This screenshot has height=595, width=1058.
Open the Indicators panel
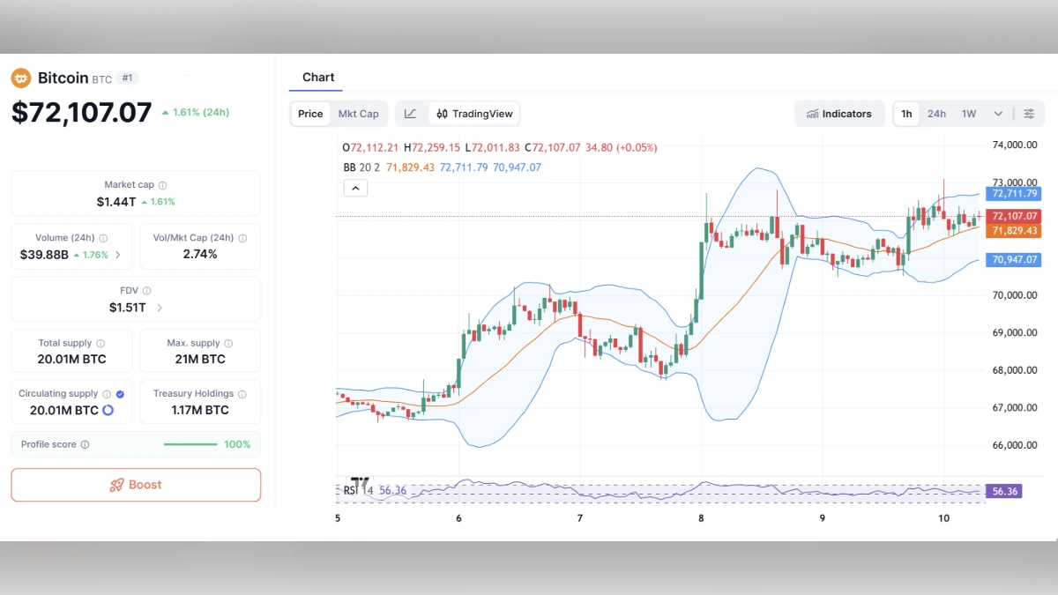(838, 113)
